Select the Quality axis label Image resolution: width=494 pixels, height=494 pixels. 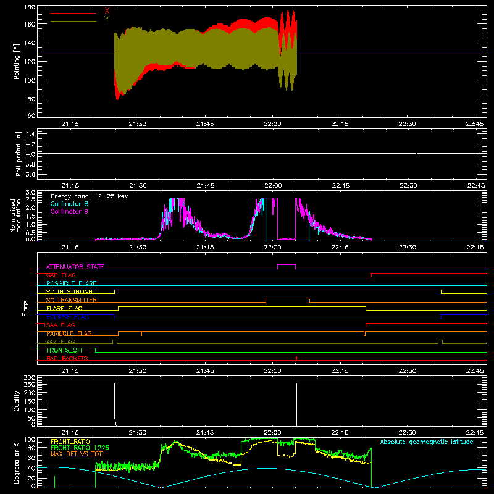pos(17,401)
